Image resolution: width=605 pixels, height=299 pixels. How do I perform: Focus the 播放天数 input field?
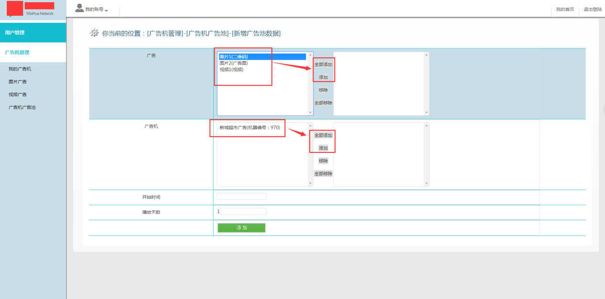[x=241, y=212]
